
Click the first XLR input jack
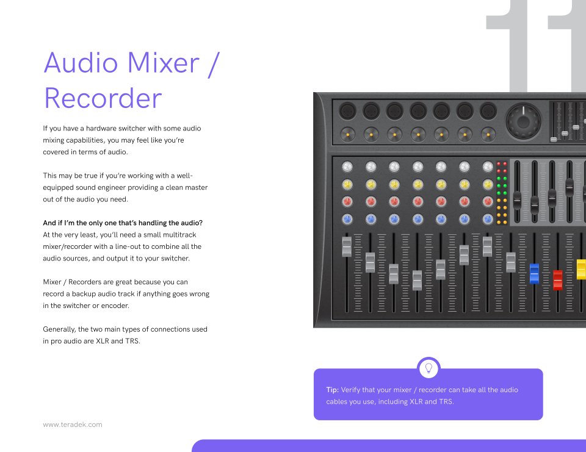(x=347, y=111)
